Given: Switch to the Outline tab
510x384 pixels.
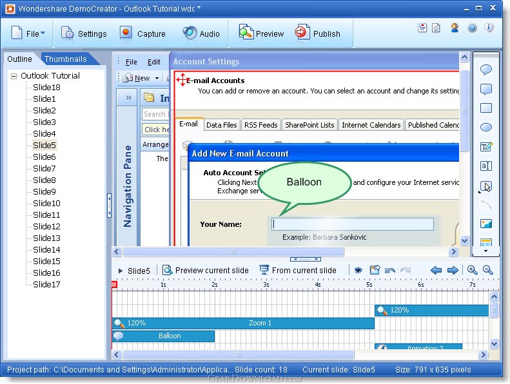Looking at the screenshot, I should (19, 59).
